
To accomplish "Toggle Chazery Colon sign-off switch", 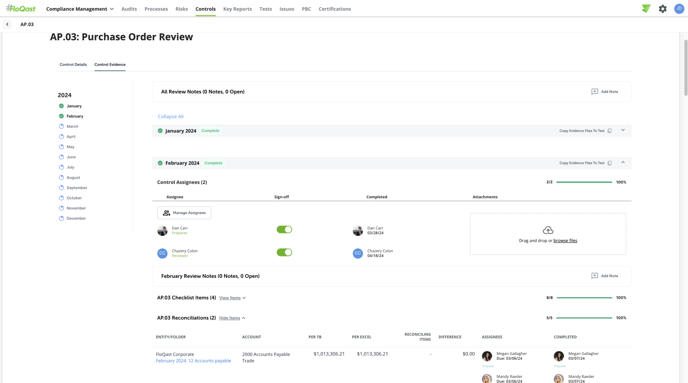I will coord(284,252).
